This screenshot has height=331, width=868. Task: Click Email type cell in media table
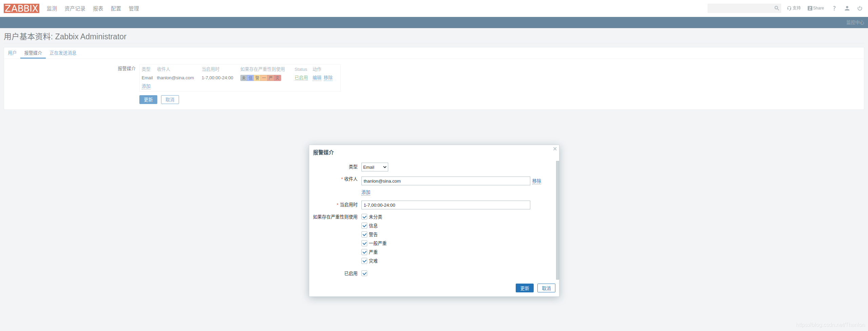(147, 78)
